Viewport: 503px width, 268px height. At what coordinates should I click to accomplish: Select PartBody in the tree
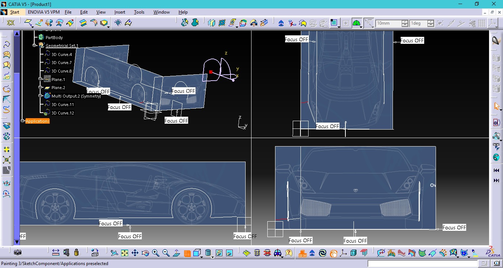(54, 38)
